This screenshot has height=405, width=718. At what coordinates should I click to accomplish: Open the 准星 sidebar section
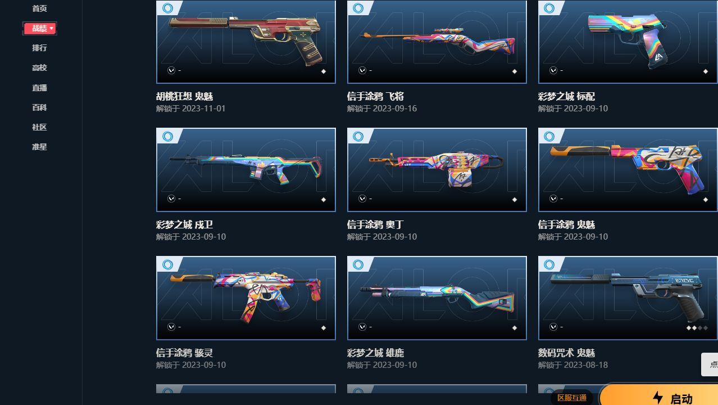[39, 147]
